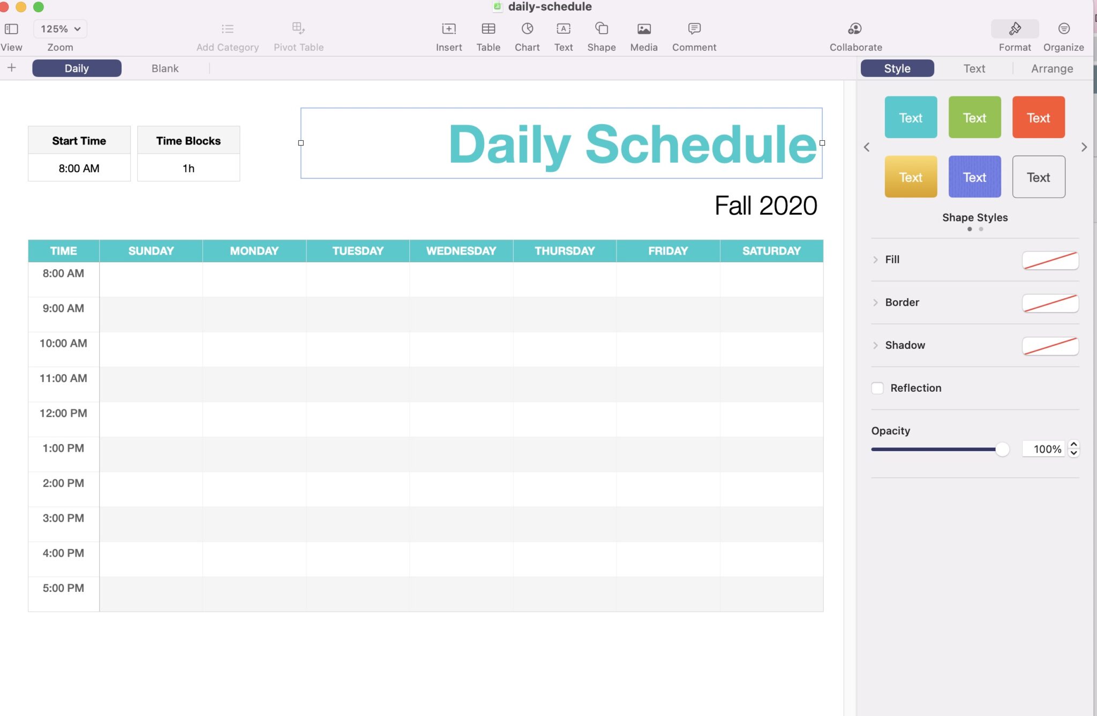Select the THURSDAY column header

click(x=565, y=250)
